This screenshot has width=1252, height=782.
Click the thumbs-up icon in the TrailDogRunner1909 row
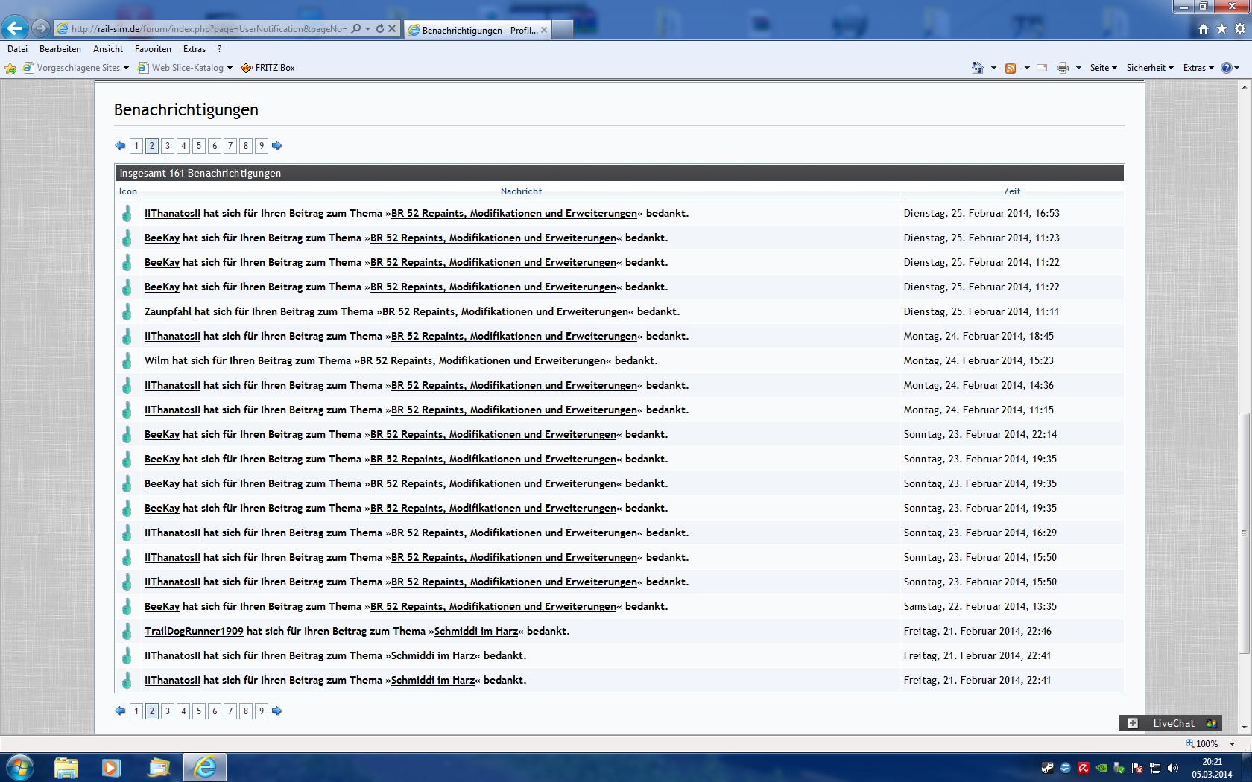tap(127, 631)
